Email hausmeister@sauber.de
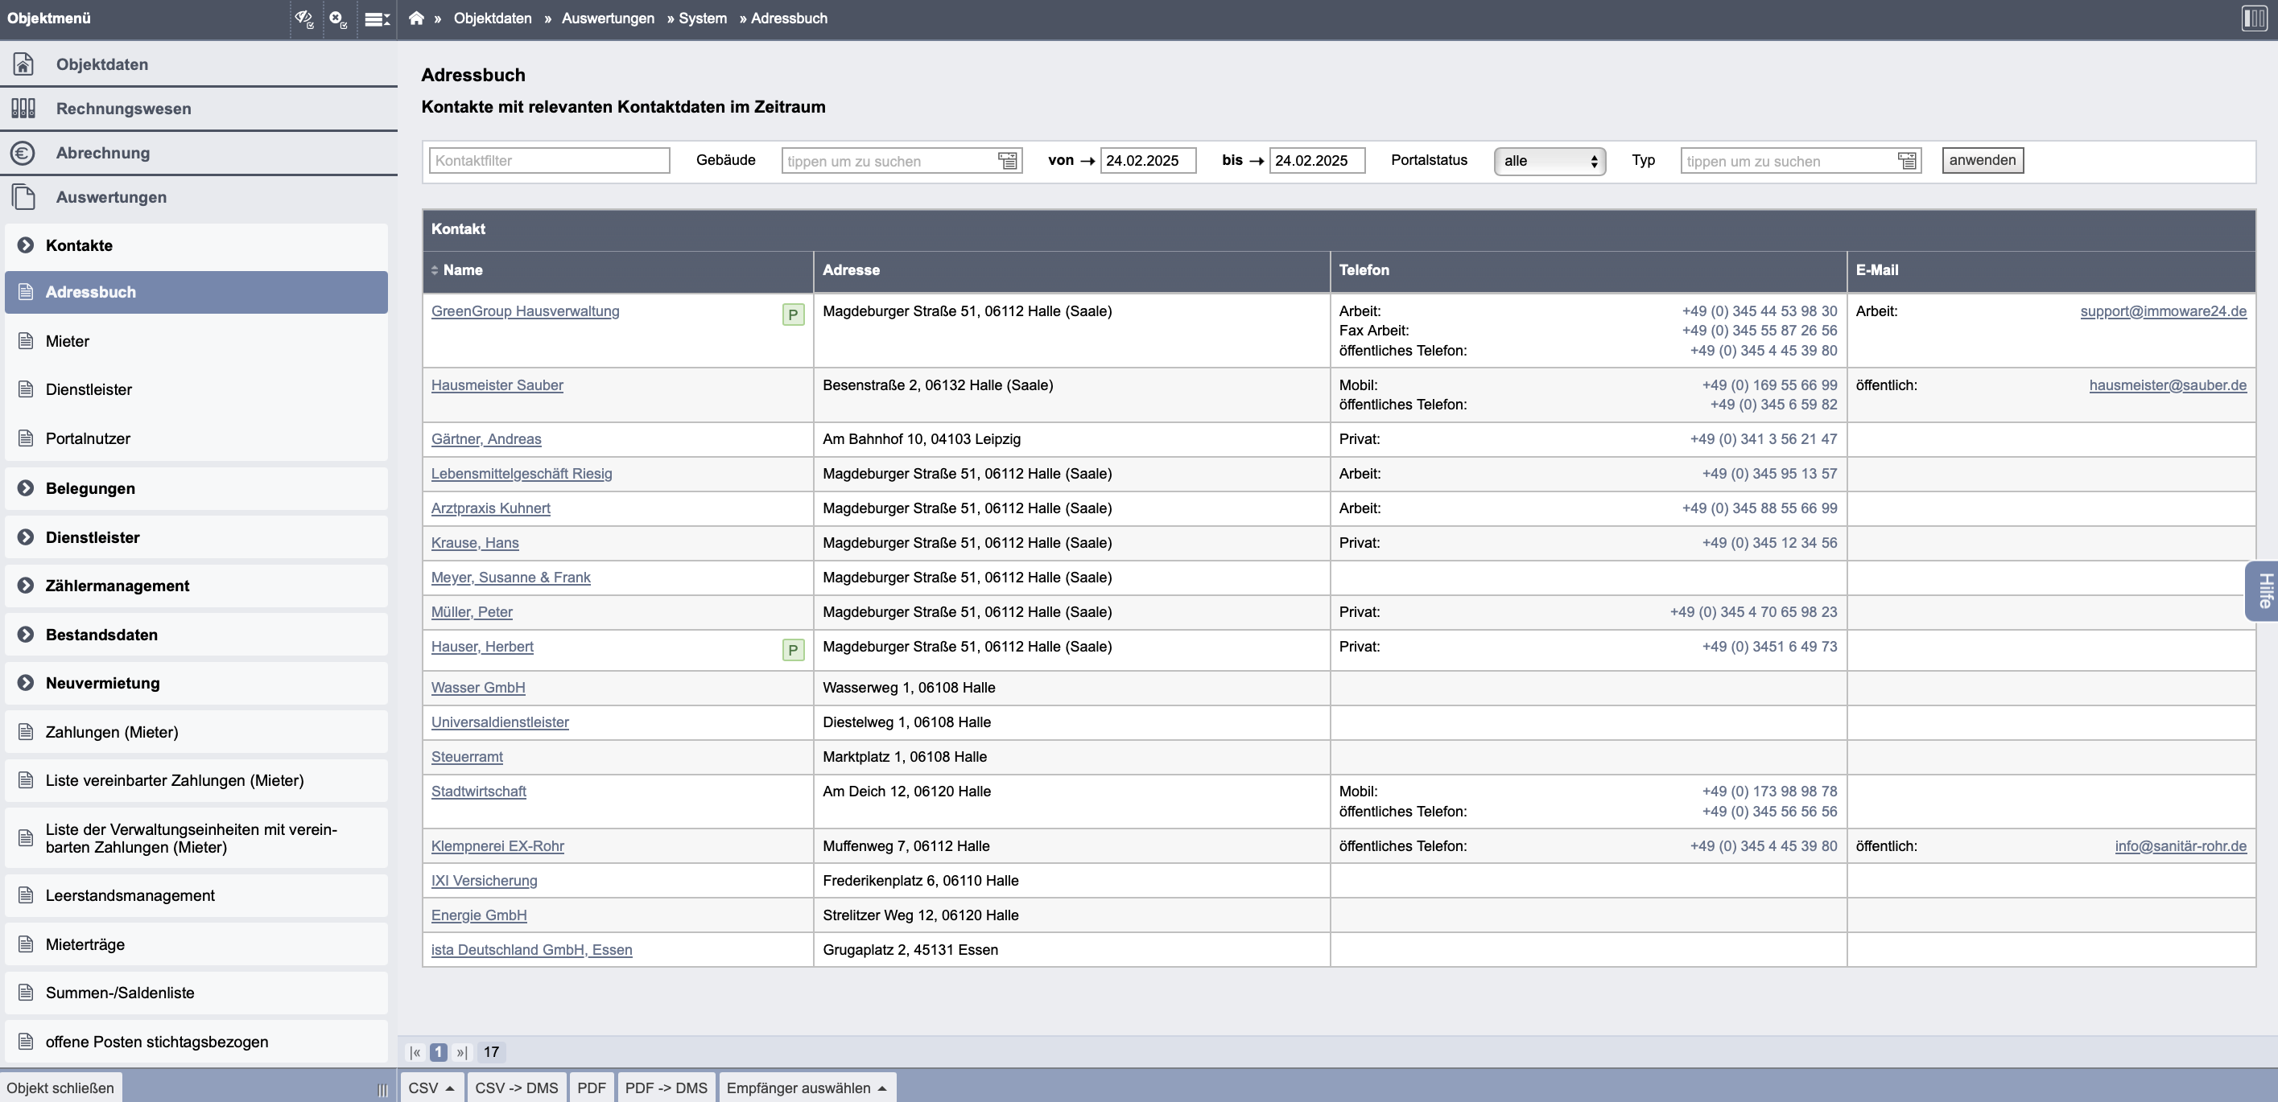 2168,385
